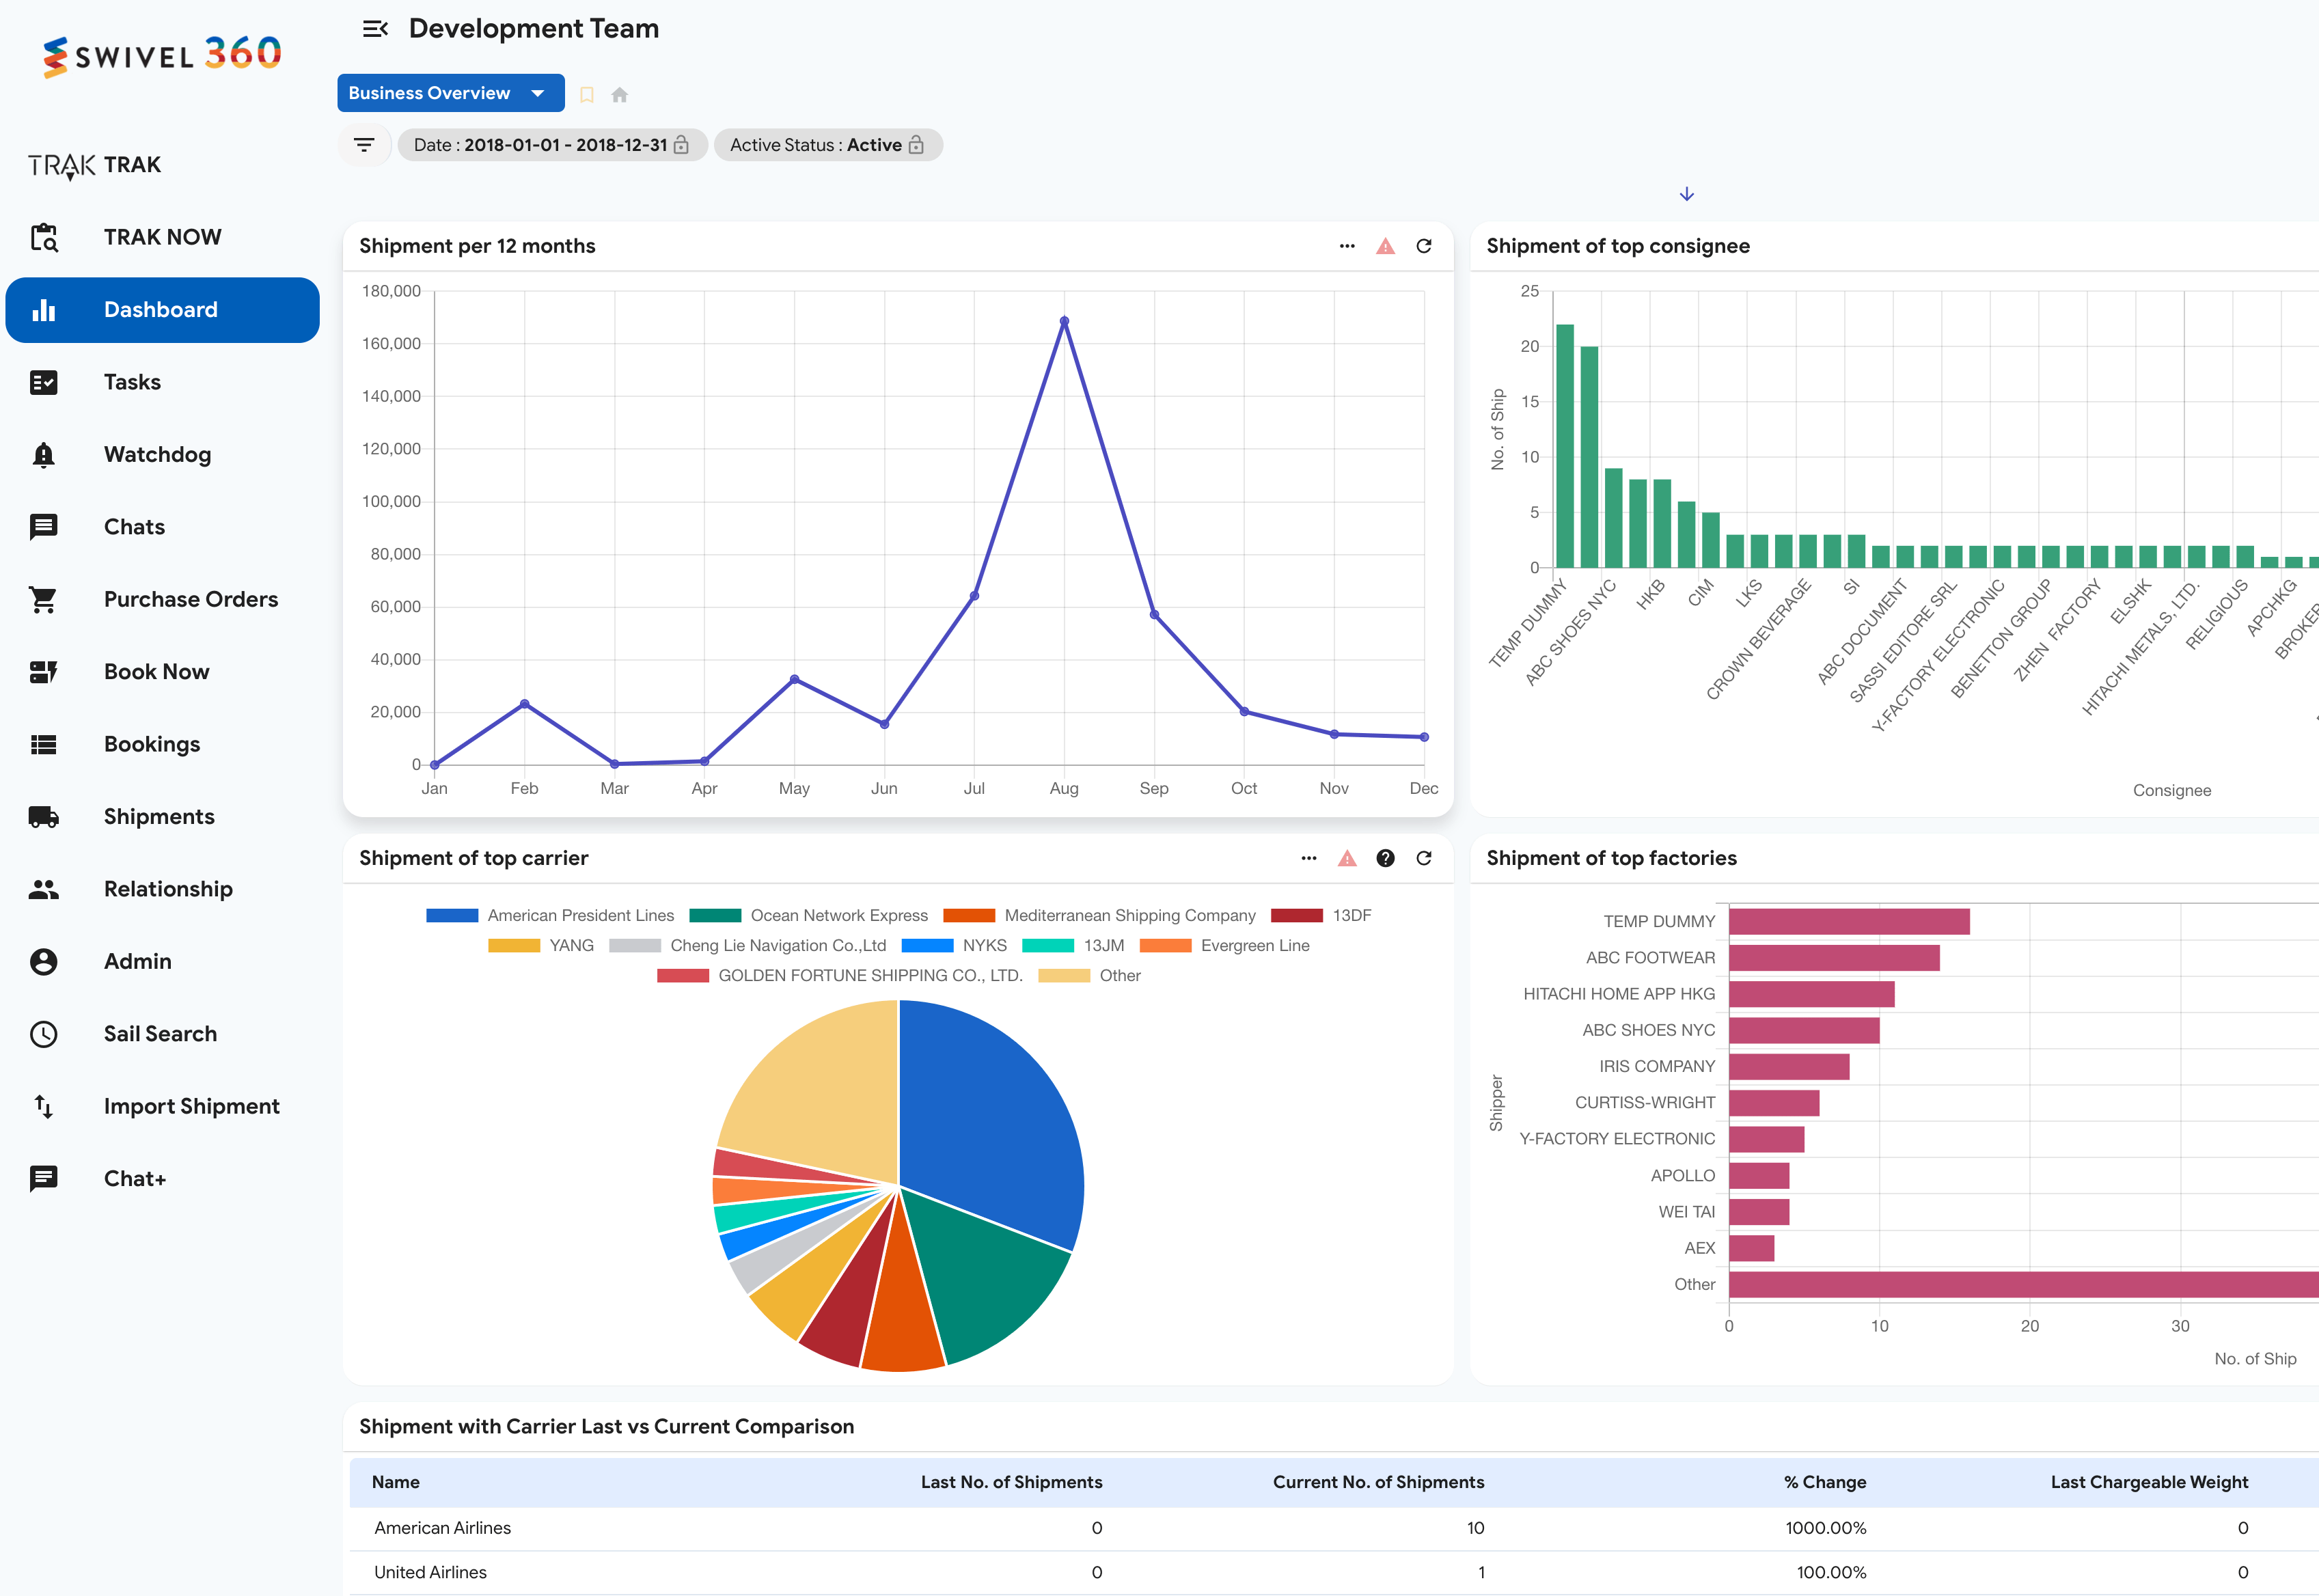This screenshot has height=1596, width=2319.
Task: Click the TEMP DUMMY bar in factories chart
Action: pos(1849,921)
